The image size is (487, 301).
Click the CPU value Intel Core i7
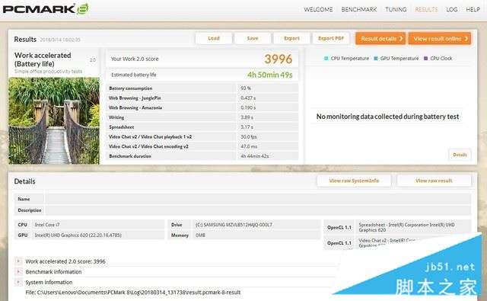[47, 225]
